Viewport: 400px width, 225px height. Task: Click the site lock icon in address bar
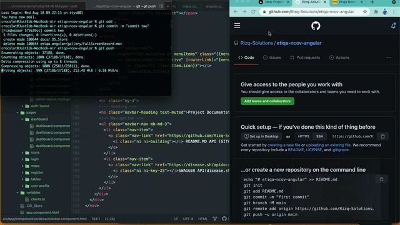point(264,12)
